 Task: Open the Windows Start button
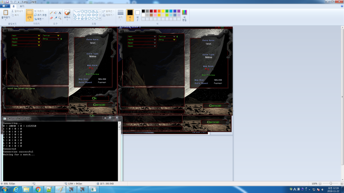tap(5, 189)
